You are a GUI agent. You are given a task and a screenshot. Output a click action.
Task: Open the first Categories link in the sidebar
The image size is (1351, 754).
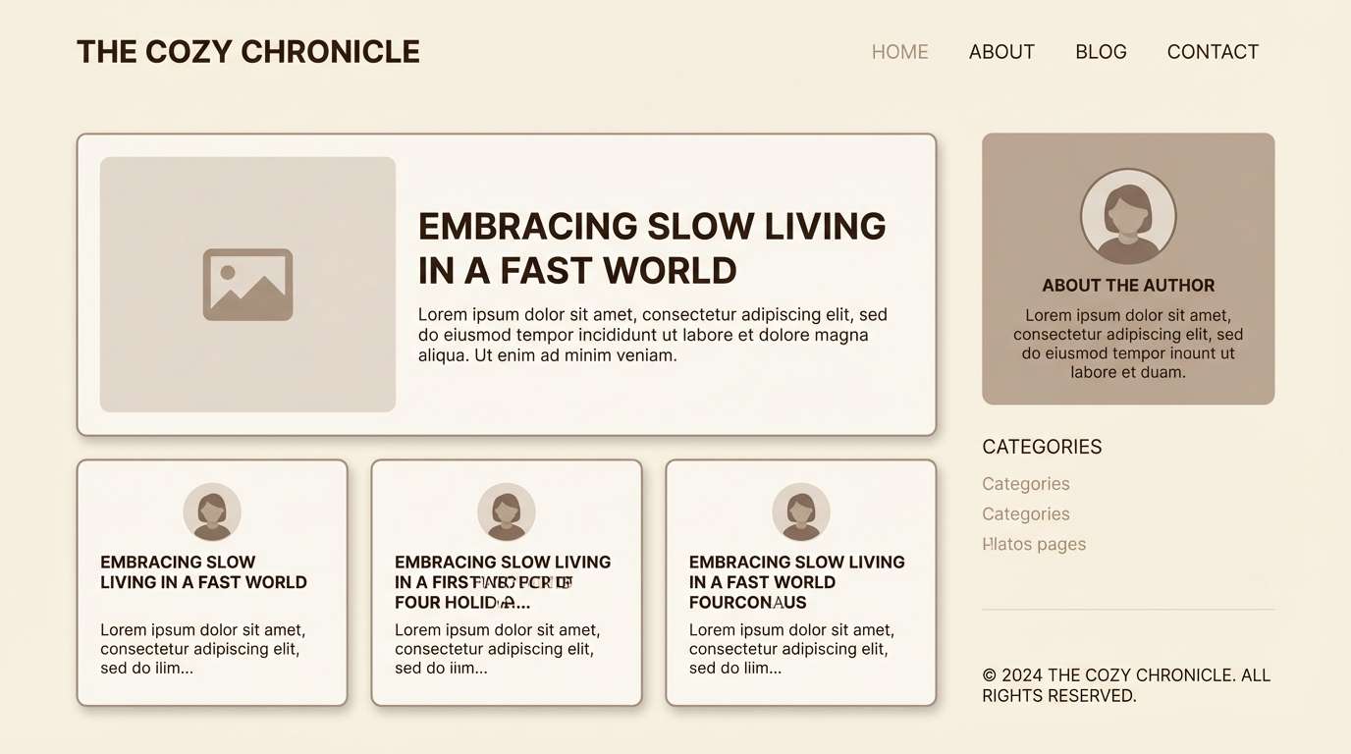(x=1025, y=483)
